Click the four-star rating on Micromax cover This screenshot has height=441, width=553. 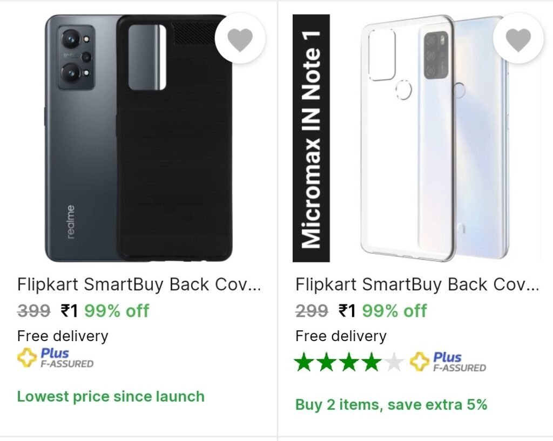tap(349, 363)
